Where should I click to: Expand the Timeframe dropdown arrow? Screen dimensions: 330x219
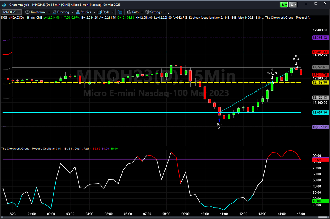click(49, 12)
